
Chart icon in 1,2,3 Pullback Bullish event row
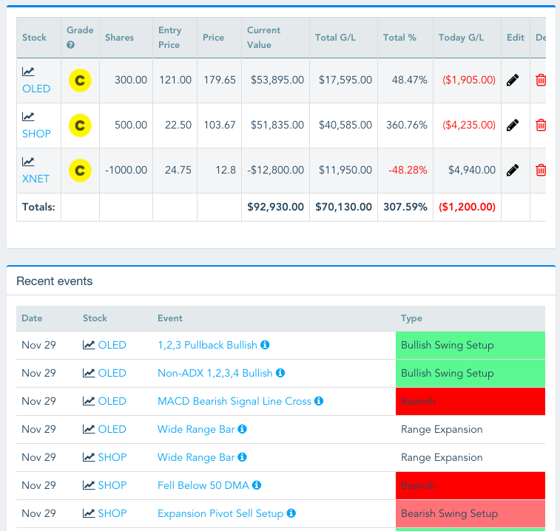[89, 345]
